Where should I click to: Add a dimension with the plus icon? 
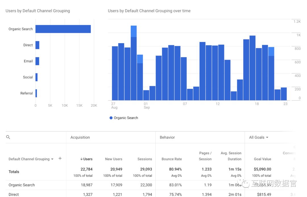pos(60,159)
